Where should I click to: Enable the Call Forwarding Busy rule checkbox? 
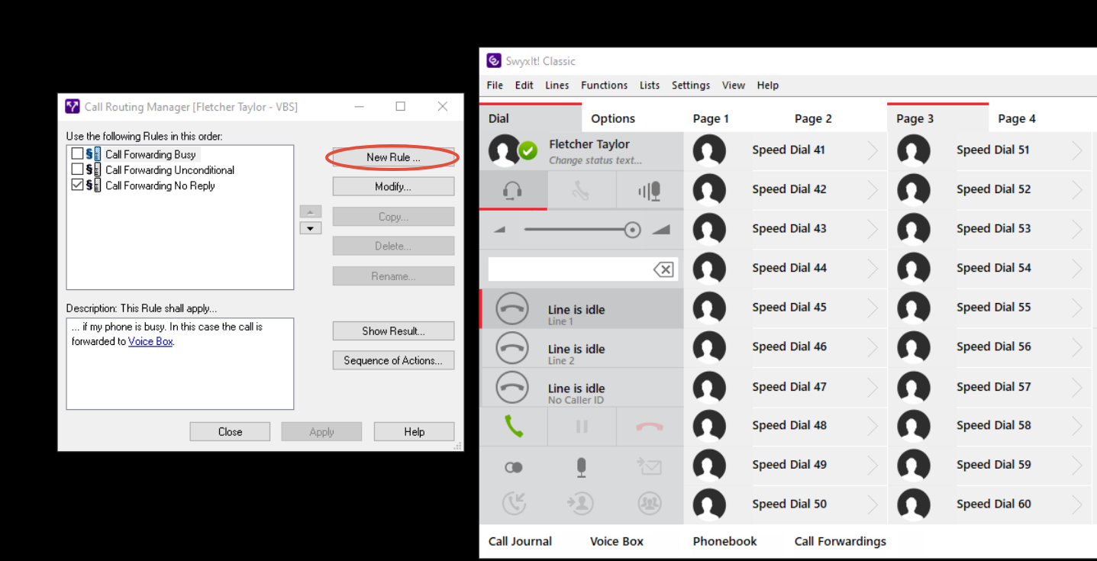(x=77, y=154)
